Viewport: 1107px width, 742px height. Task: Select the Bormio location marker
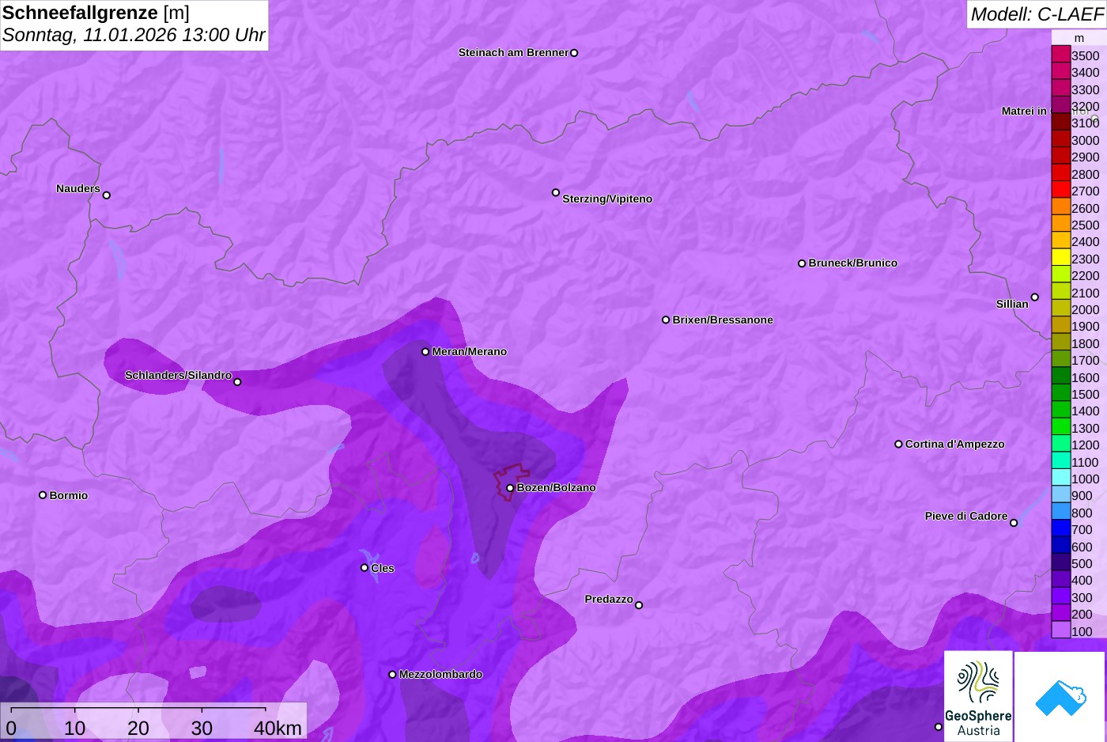coord(43,495)
